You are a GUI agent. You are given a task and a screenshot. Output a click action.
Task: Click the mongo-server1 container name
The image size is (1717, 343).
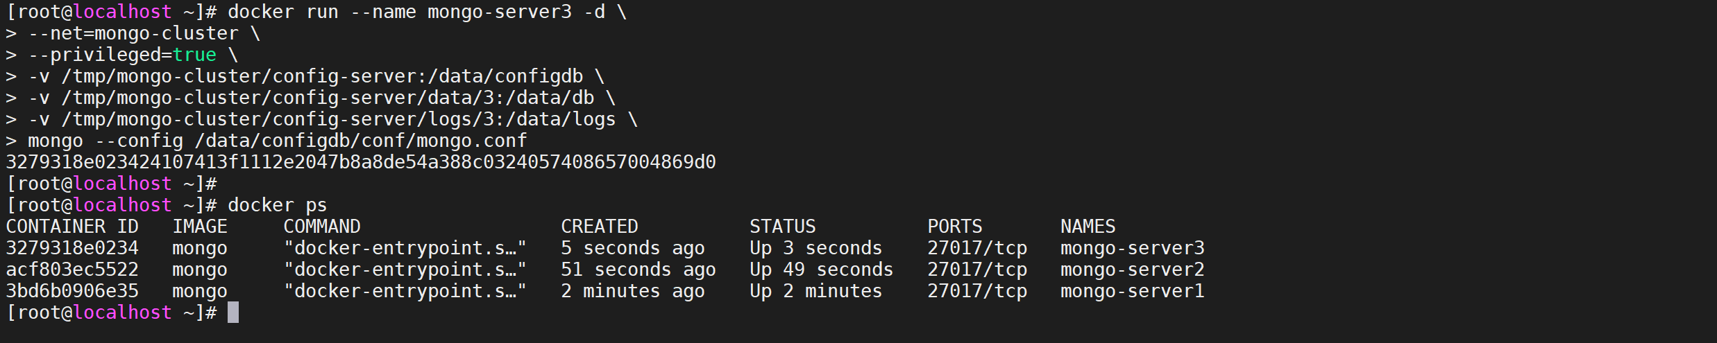[1132, 291]
